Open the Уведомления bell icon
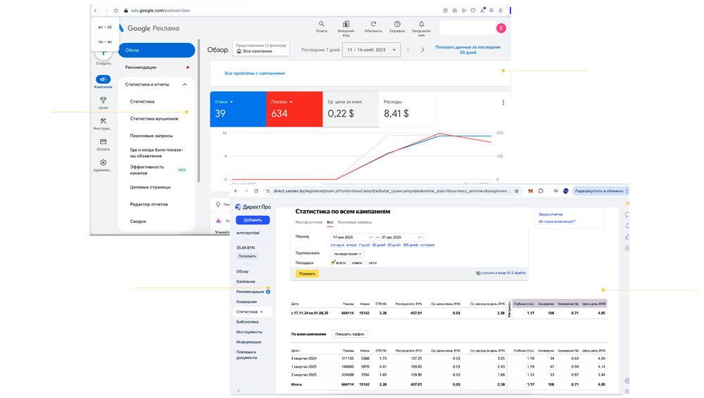Viewport: 704px width, 398px height. [421, 25]
